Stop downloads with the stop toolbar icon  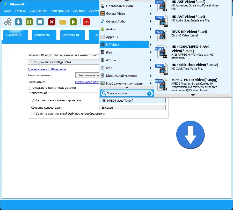(x=40, y=22)
